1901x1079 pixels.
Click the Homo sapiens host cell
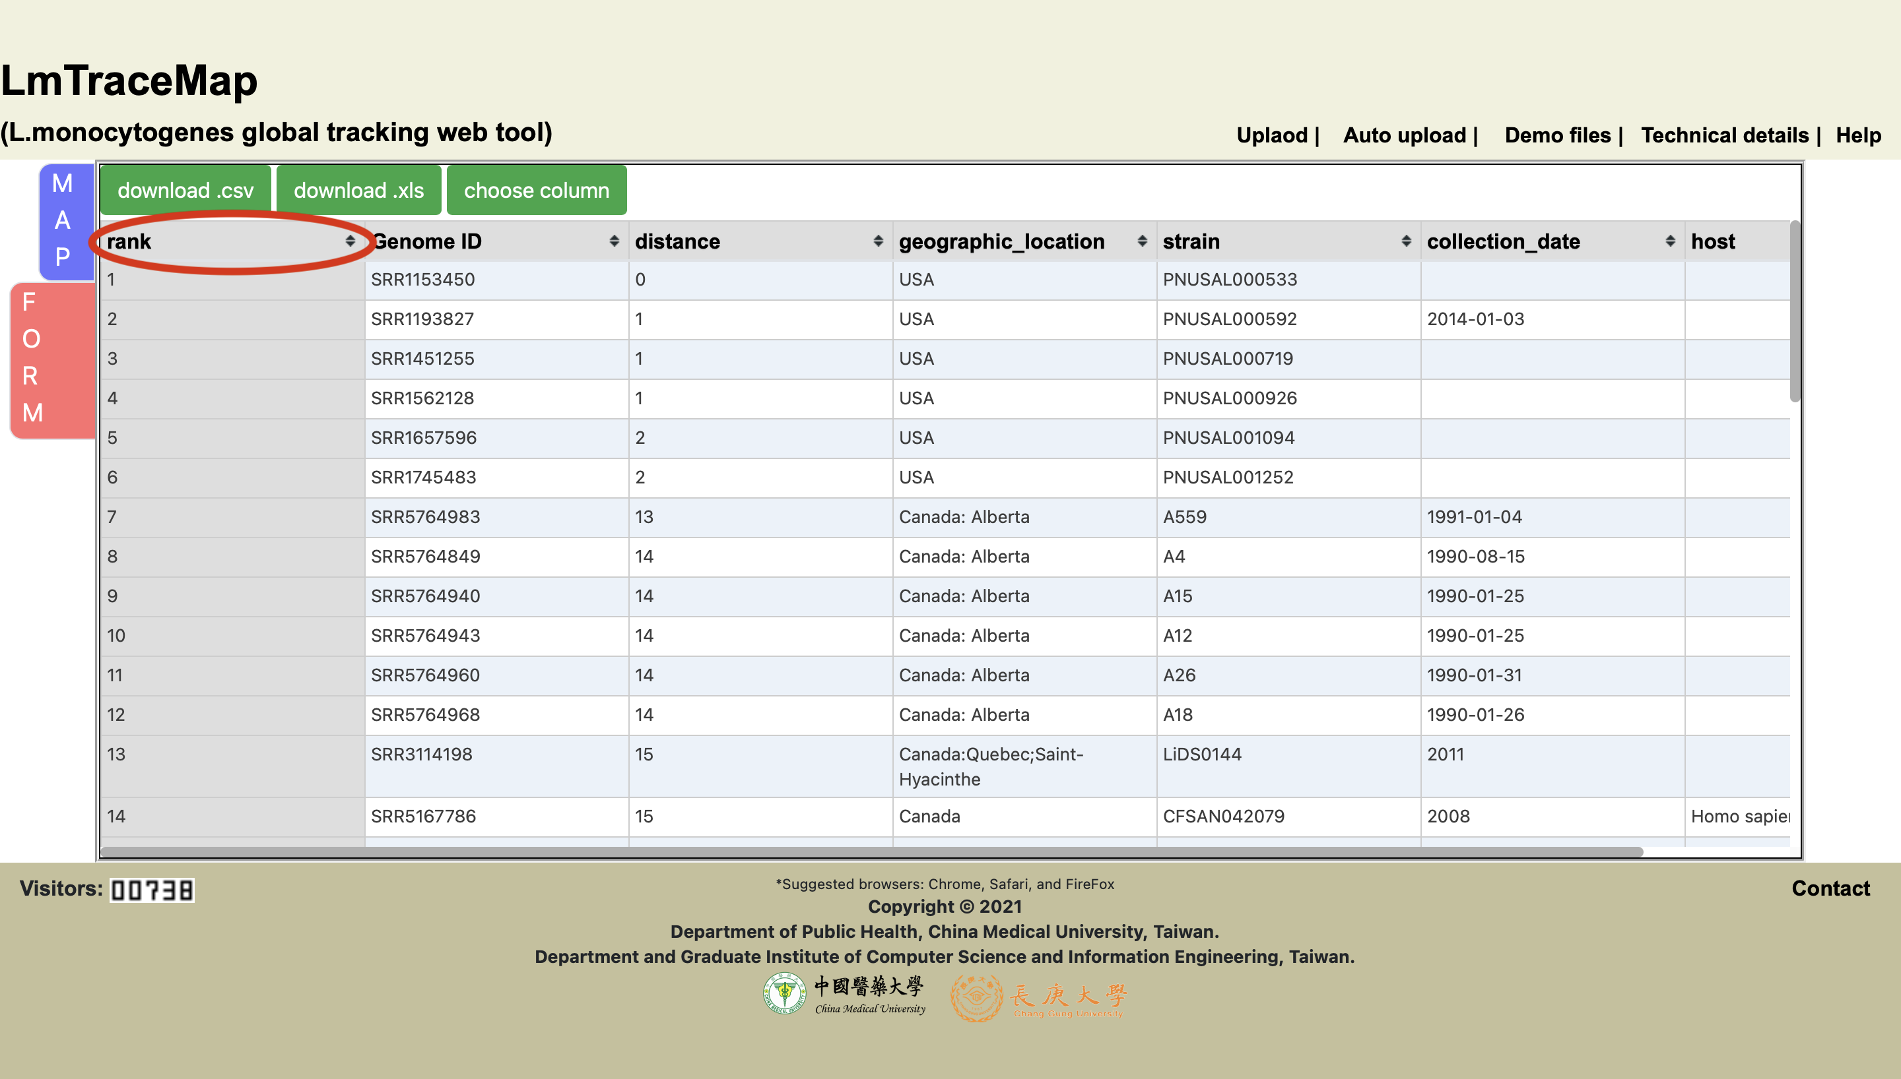(x=1737, y=817)
